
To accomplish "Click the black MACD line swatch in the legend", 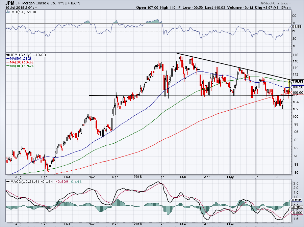I will point(8,182).
